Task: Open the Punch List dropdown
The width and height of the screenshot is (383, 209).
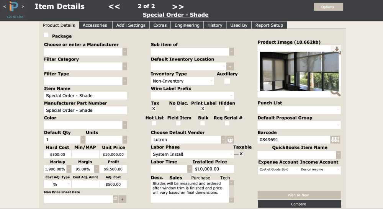Action: [x=299, y=110]
